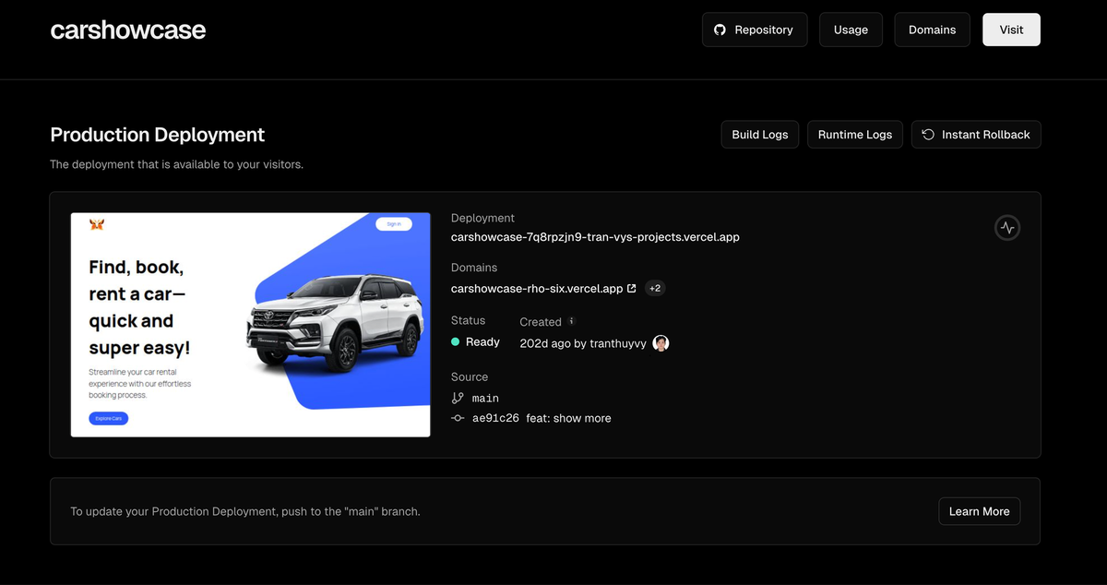Click the external link icon beside the domain
Viewport: 1107px width, 585px height.
click(632, 288)
